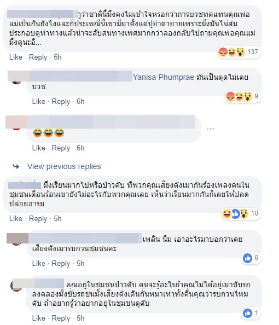Open reactions summary showing count 10

point(241,213)
